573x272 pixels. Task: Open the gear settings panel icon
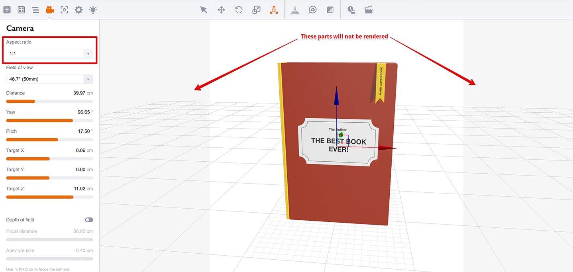pyautogui.click(x=78, y=10)
